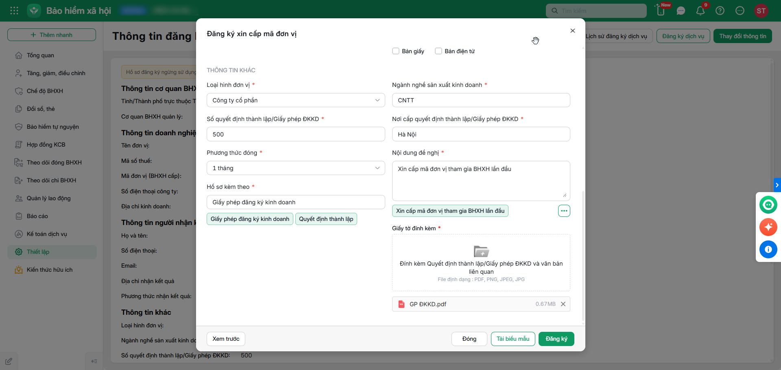
Task: Click the Nội dung đề nghị text area
Action: [x=481, y=181]
